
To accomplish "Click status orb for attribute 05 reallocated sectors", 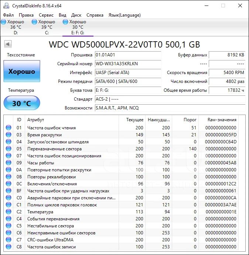I will (x=8, y=149).
